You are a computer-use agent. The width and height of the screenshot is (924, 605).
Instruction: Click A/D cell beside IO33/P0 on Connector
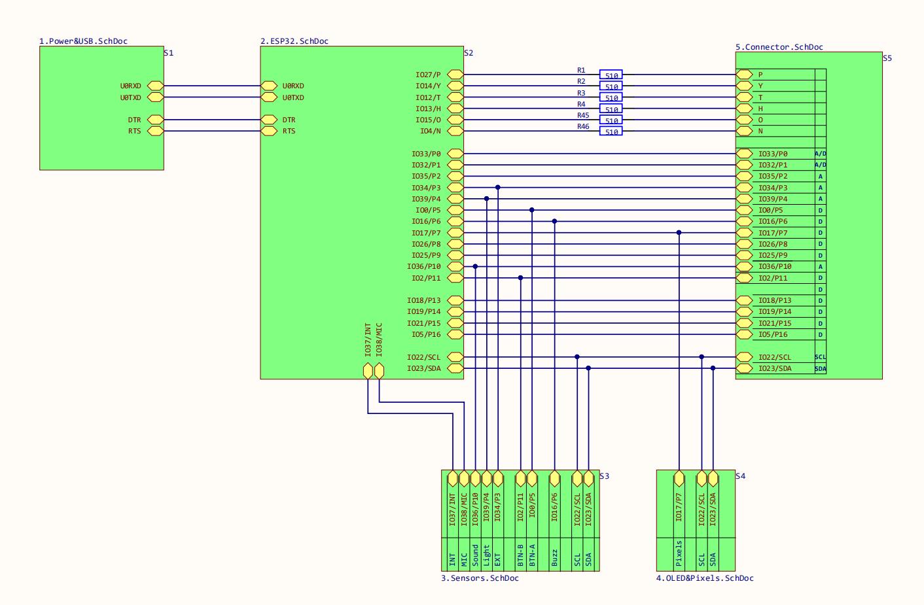(x=821, y=154)
